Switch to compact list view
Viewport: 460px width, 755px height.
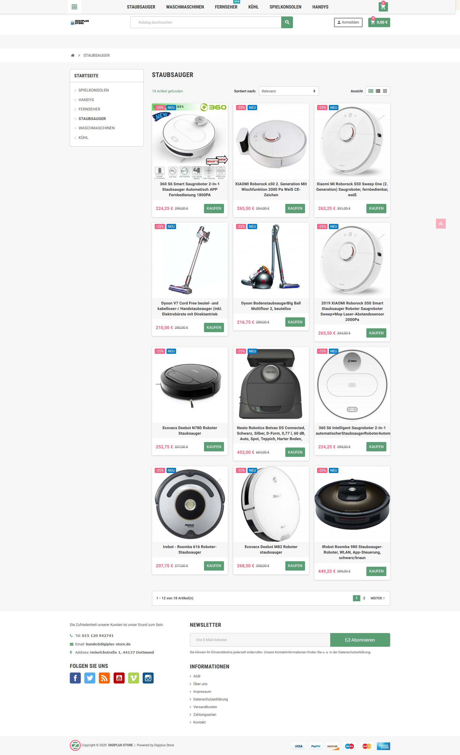point(385,91)
